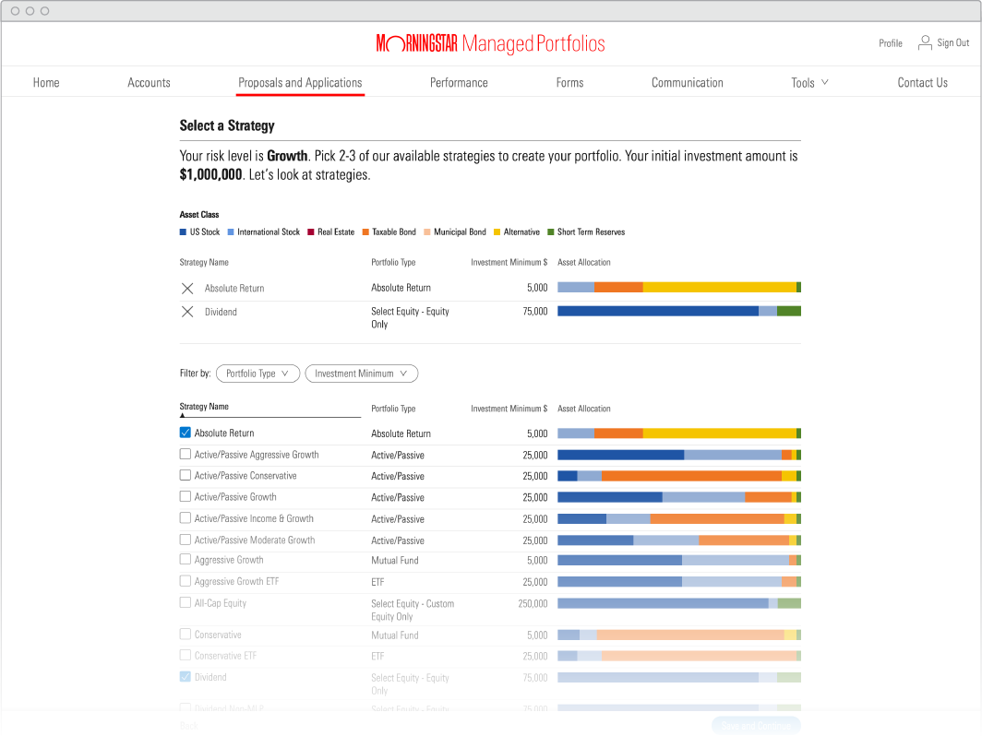
Task: Select the Active/Passive Conservative checkbox
Action: click(186, 476)
